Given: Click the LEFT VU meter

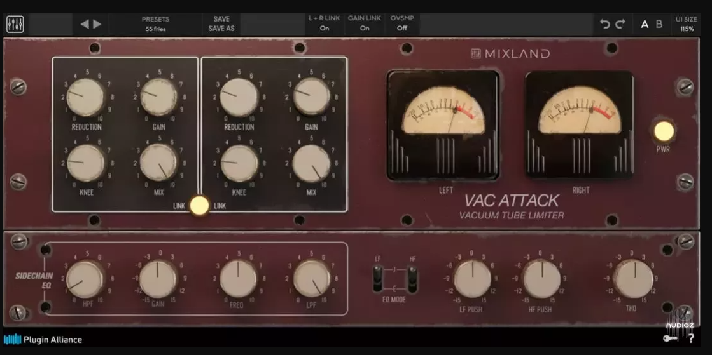Looking at the screenshot, I should pyautogui.click(x=443, y=126).
